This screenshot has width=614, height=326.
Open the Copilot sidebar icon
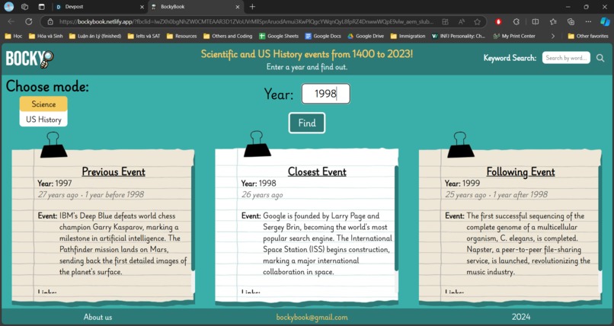tap(605, 22)
